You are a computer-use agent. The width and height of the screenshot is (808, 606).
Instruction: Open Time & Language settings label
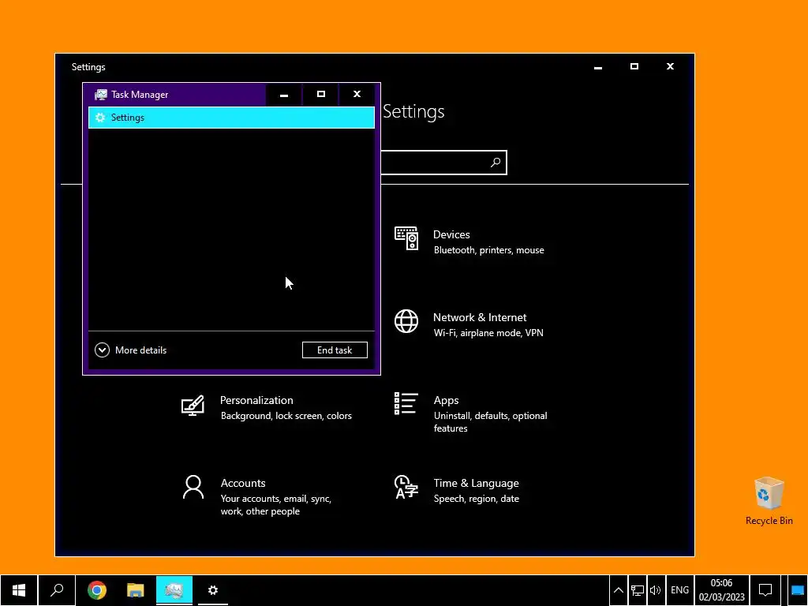point(476,484)
